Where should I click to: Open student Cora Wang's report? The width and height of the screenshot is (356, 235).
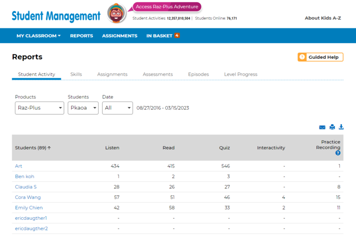click(28, 197)
